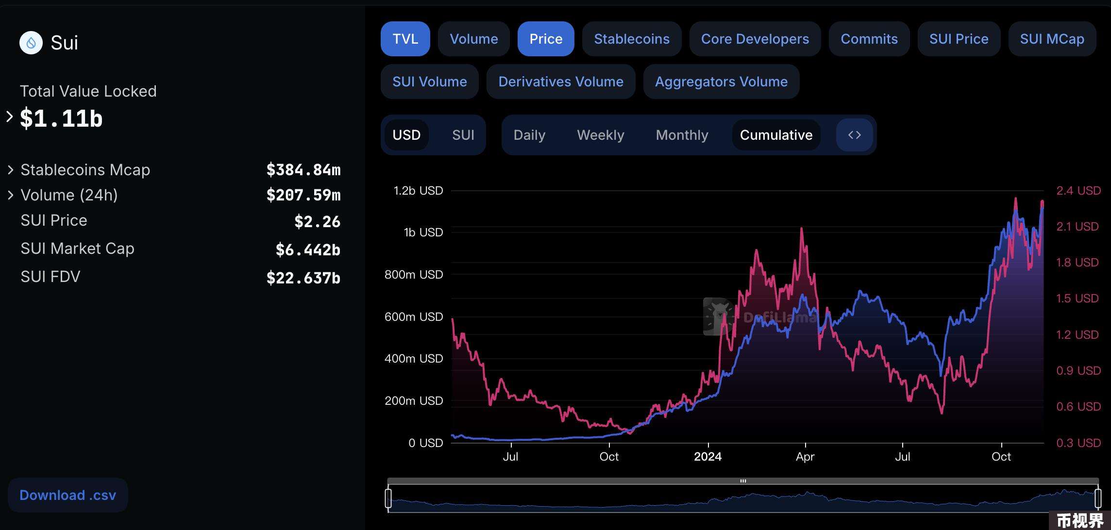Expand the Volume (24h) row
Image resolution: width=1111 pixels, height=530 pixels.
(x=11, y=195)
